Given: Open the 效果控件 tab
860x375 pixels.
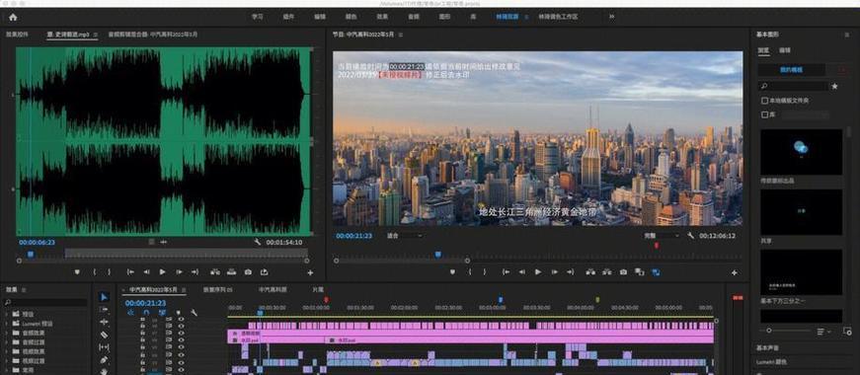Looking at the screenshot, I should pyautogui.click(x=17, y=35).
